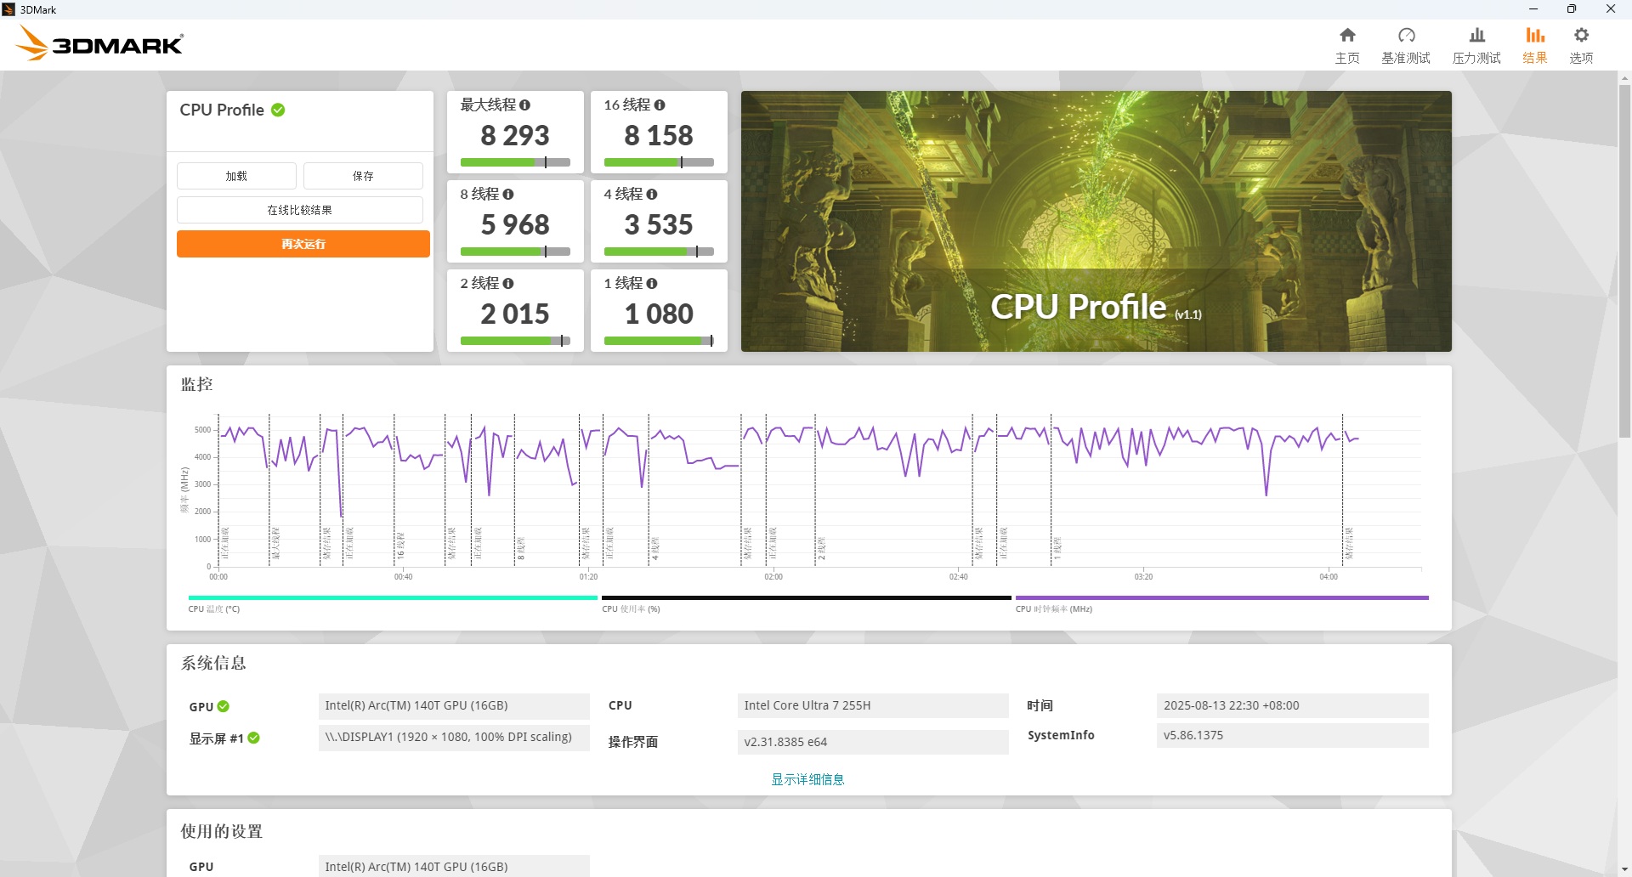Screen dimensions: 1632x877
Task: Click info icon next to 16 线程
Action: 660,105
